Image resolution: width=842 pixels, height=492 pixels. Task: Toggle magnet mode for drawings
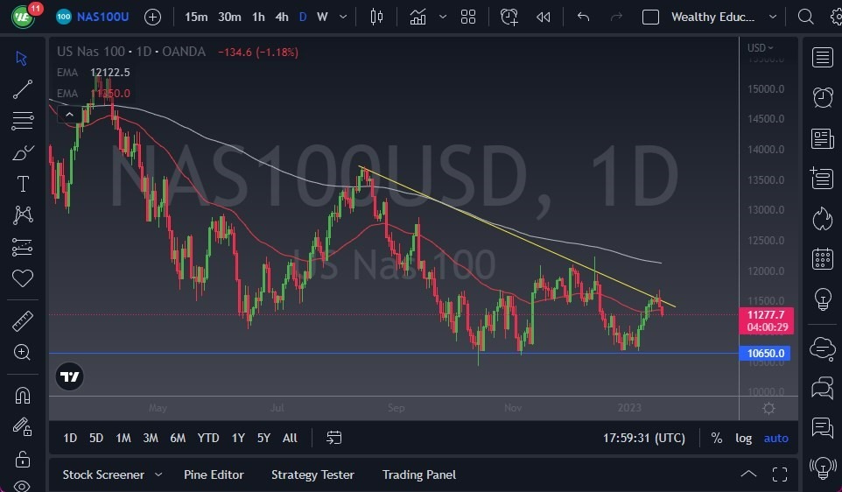[22, 396]
